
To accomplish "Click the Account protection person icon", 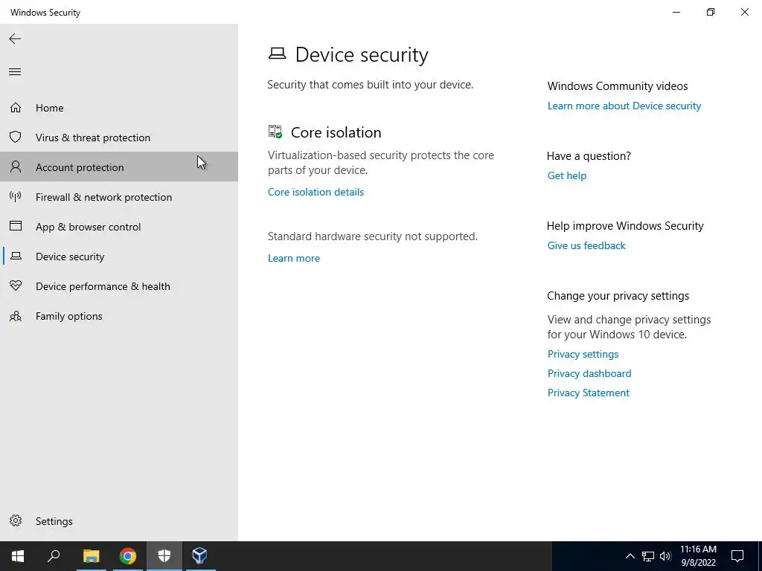I will coord(16,167).
